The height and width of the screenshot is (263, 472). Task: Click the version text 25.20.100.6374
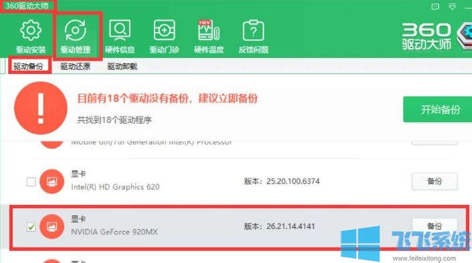pos(293,182)
